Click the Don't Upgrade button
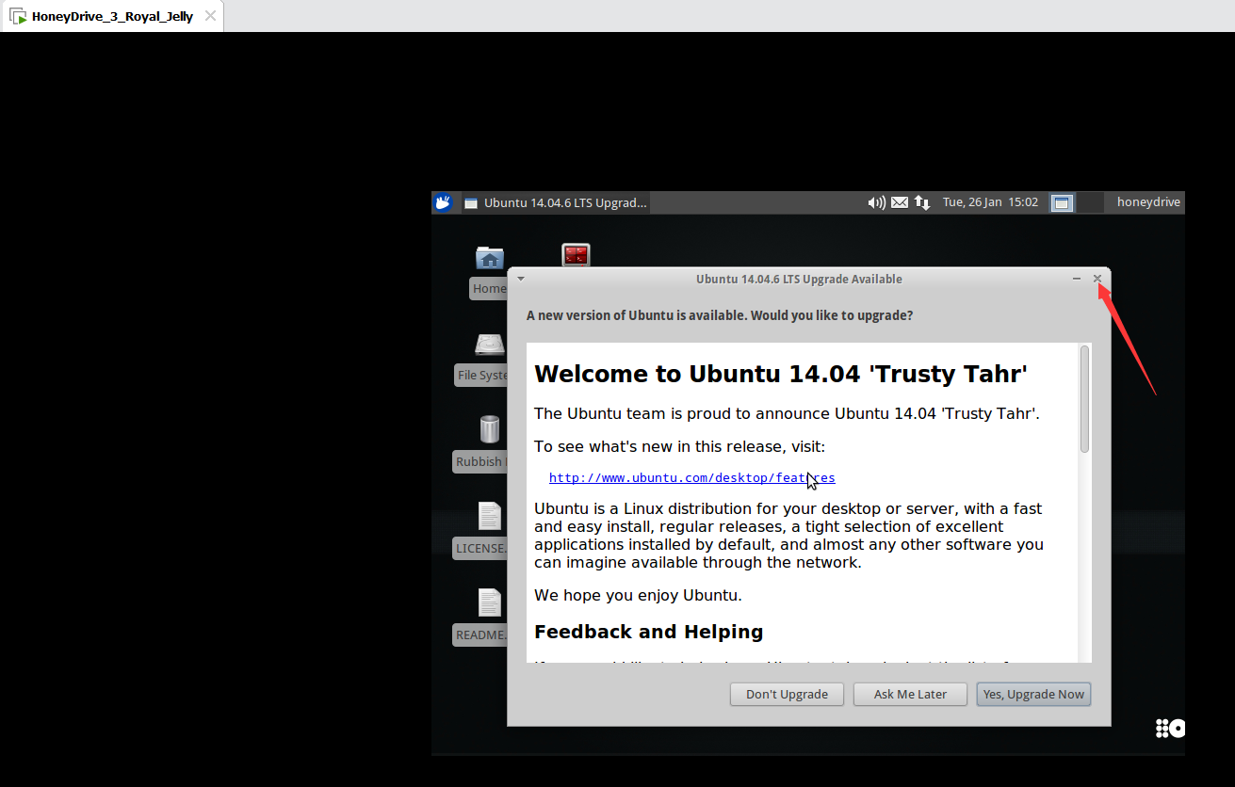 pos(787,695)
